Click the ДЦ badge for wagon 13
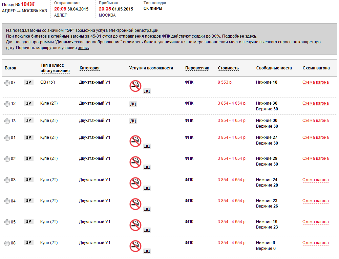 (x=133, y=121)
